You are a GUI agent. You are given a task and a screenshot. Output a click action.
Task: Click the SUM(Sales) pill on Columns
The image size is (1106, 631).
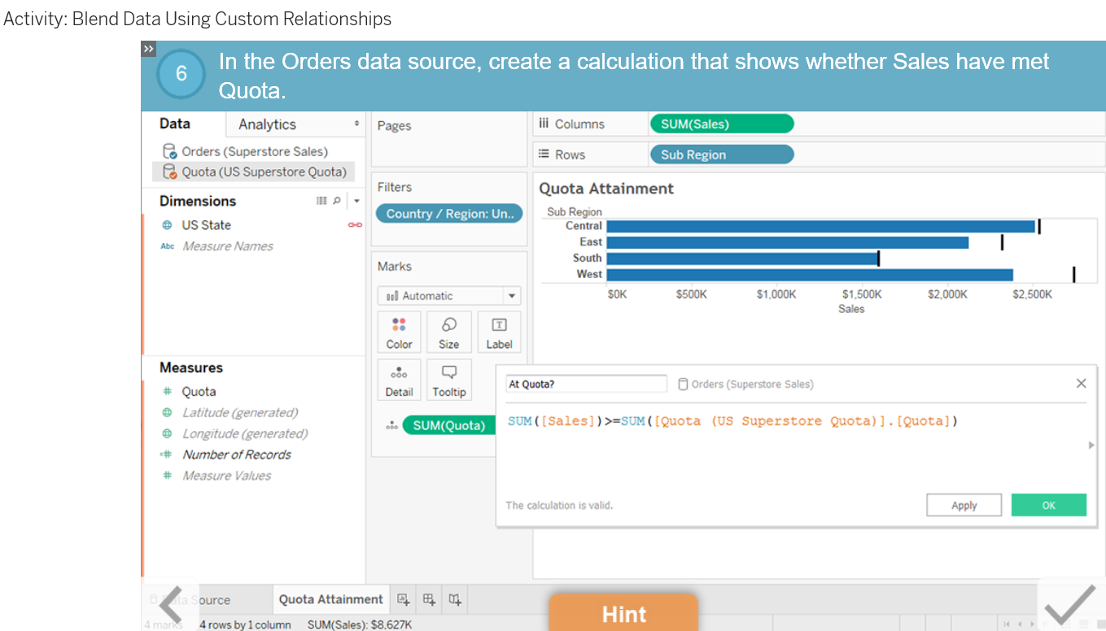click(x=721, y=124)
